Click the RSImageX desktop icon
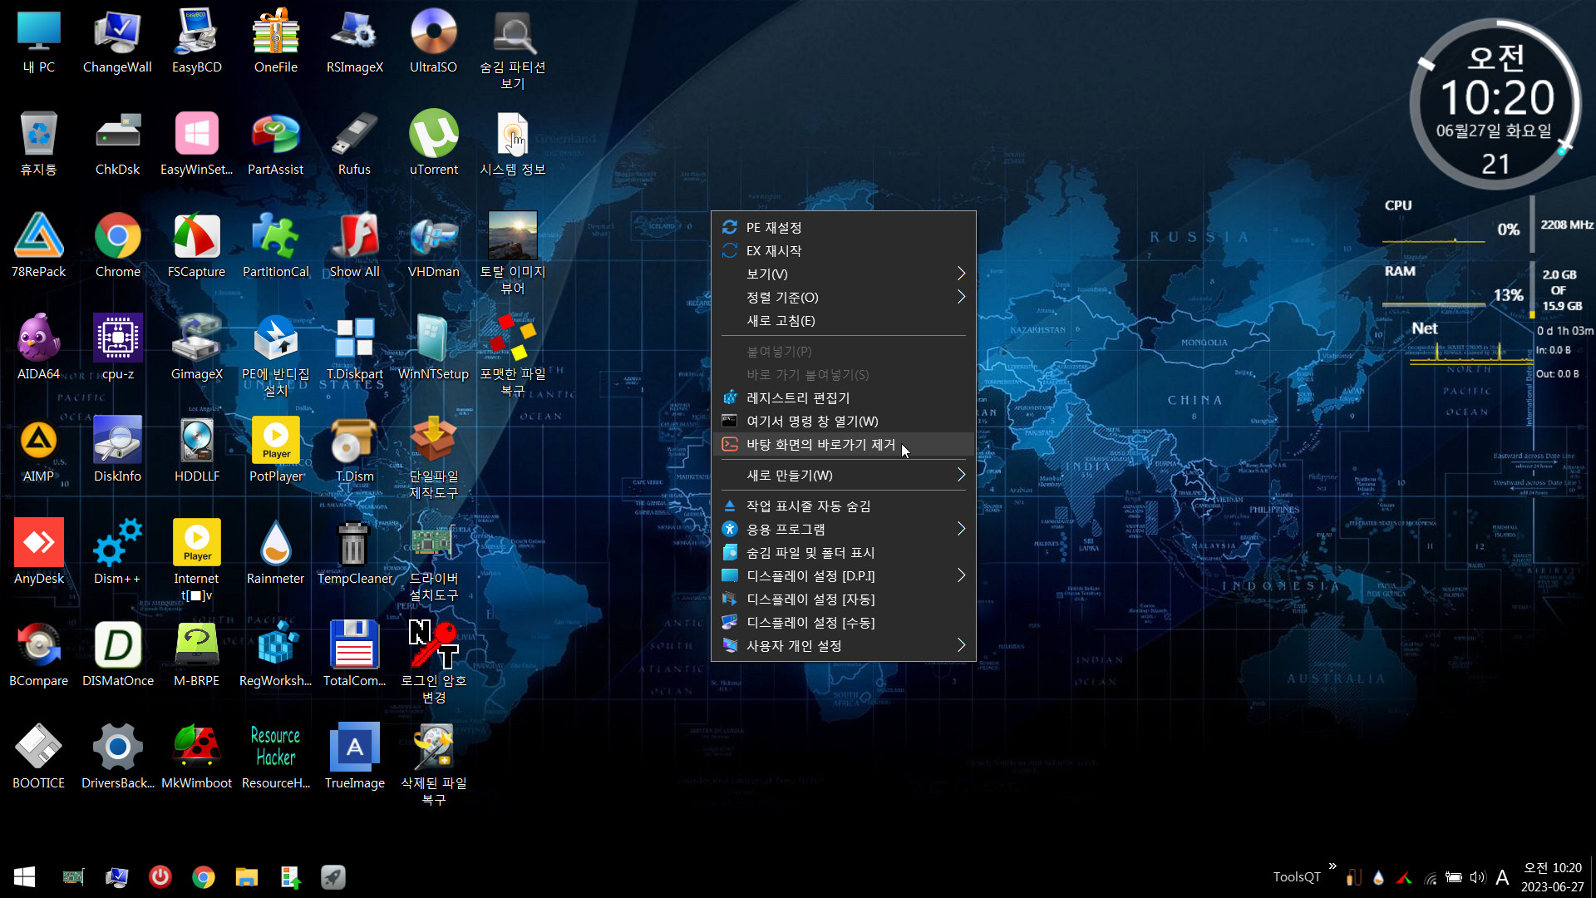1596x898 pixels. click(355, 42)
